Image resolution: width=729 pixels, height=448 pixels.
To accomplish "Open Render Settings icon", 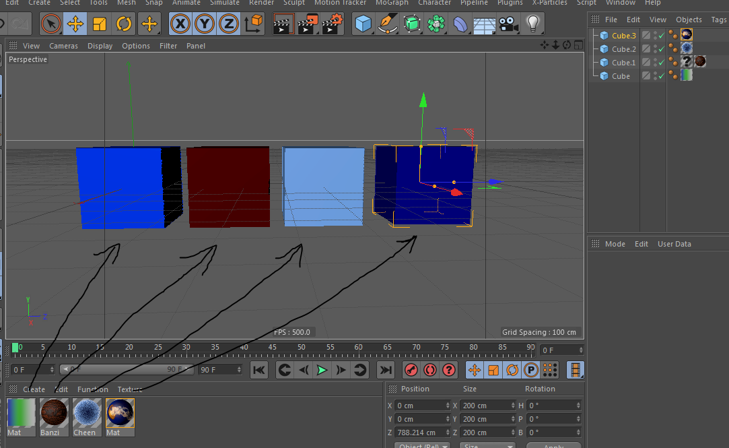I will tap(332, 24).
